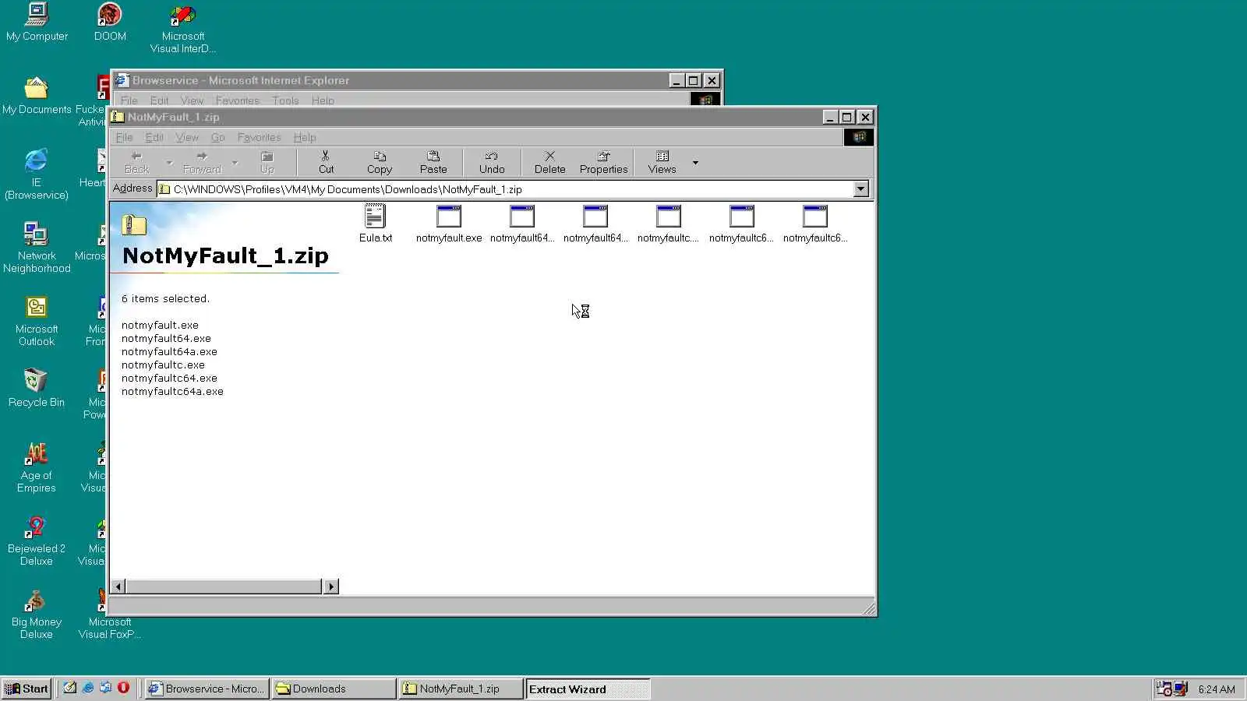
Task: Click the Undo toolbar icon
Action: coord(492,162)
